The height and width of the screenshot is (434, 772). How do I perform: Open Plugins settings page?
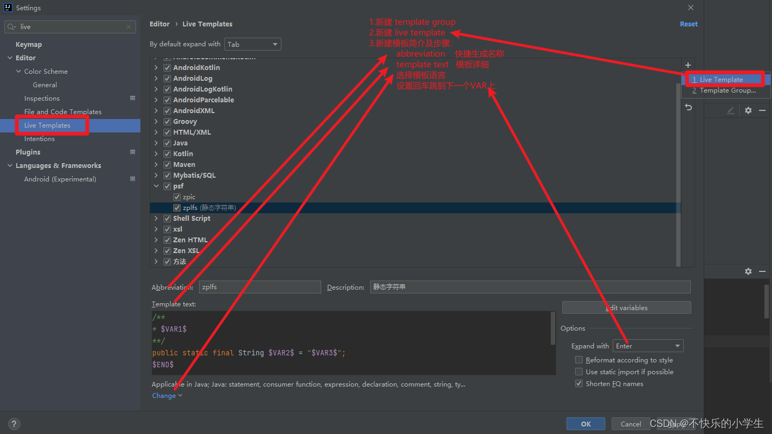tap(28, 152)
